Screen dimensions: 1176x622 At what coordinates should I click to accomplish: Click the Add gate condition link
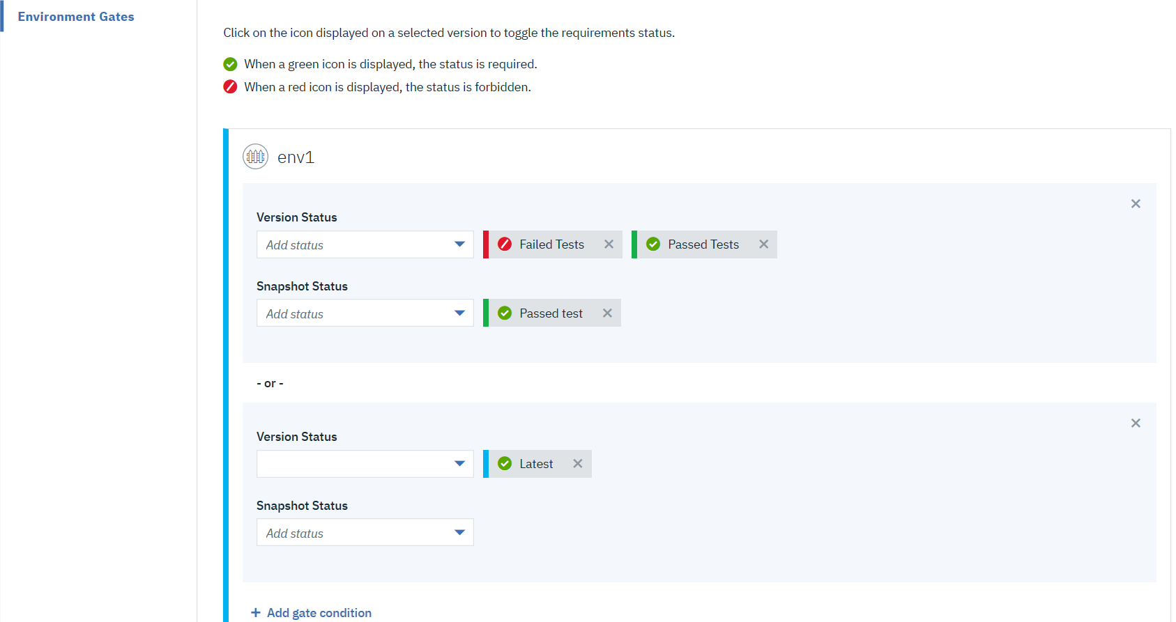(x=319, y=613)
